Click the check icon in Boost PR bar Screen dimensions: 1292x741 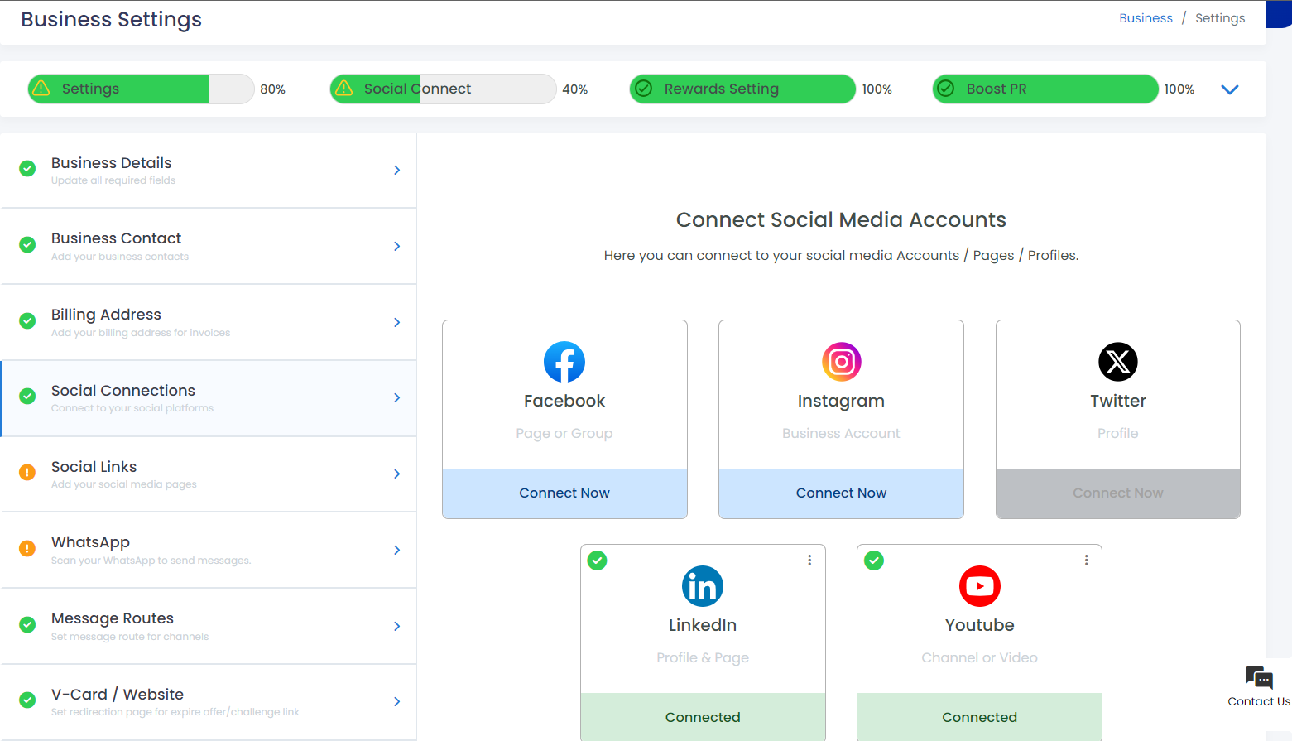coord(946,89)
